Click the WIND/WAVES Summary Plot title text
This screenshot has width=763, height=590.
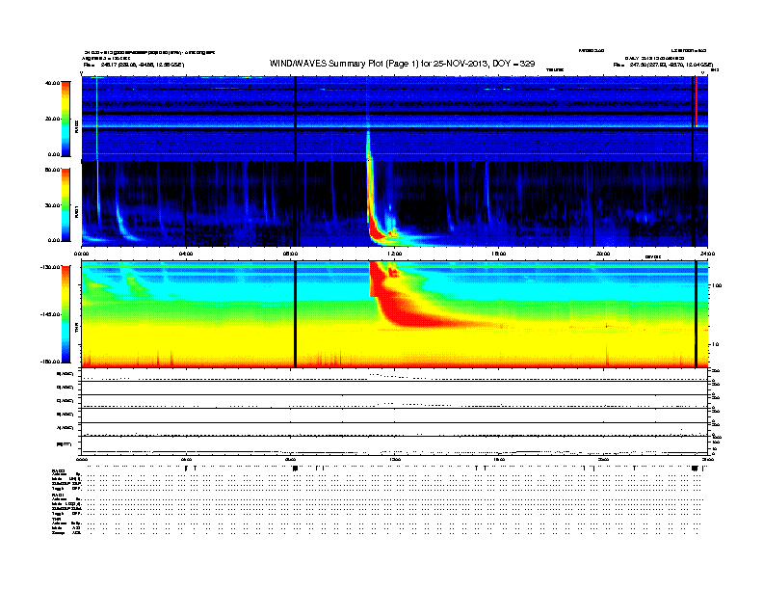[402, 64]
